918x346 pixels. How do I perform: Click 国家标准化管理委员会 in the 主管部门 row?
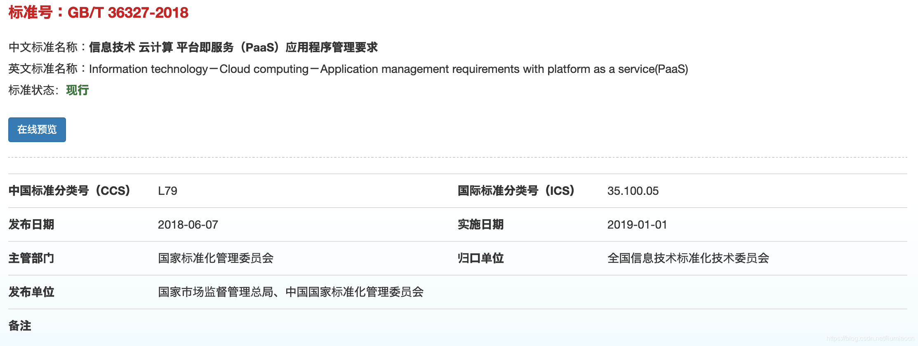(216, 258)
